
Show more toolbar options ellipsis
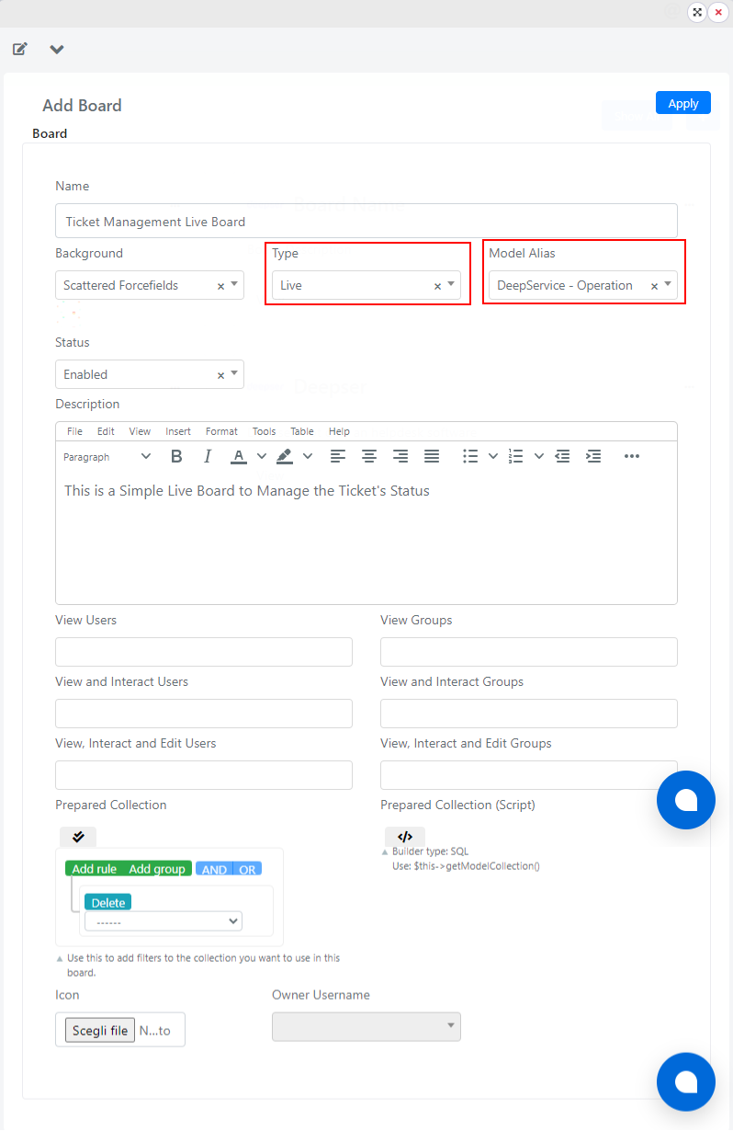point(631,456)
